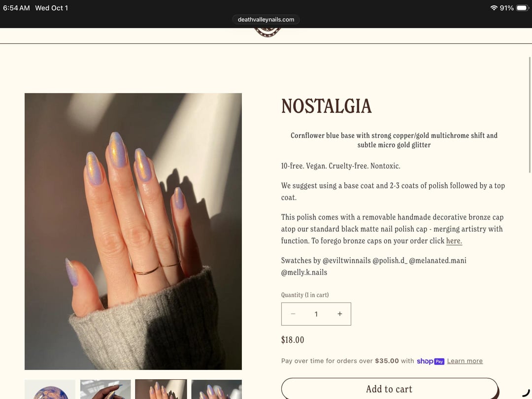Viewport: 532px width, 399px height.
Task: Click the $18.00 price text
Action: [x=293, y=340]
